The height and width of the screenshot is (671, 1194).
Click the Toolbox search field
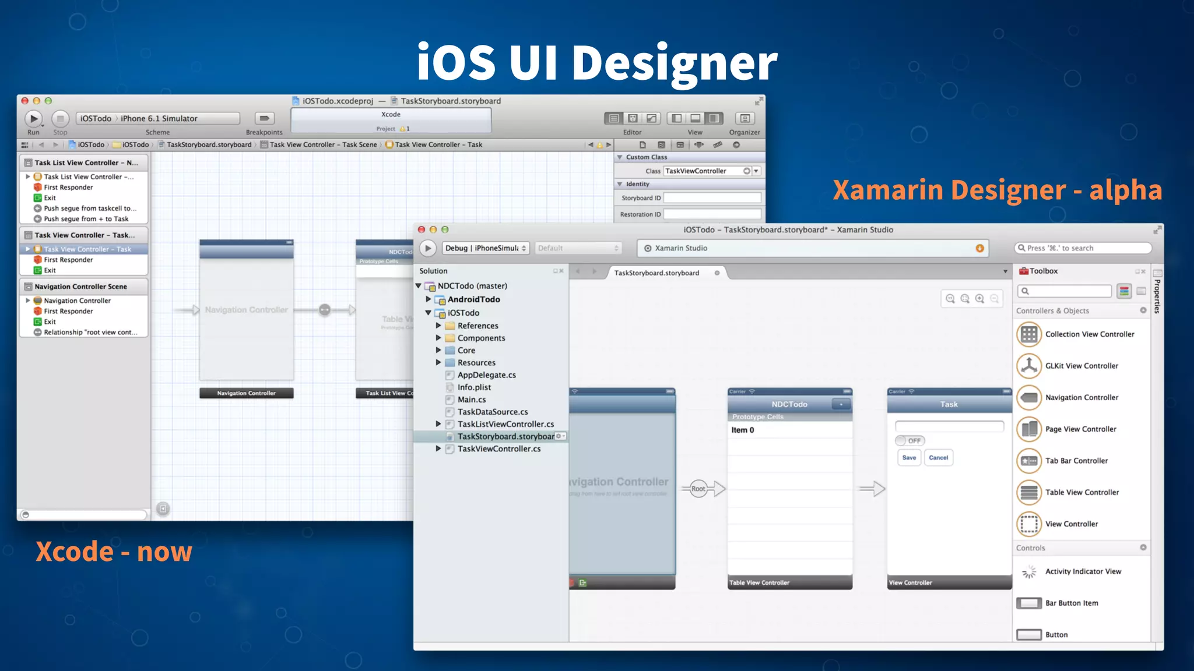[1065, 291]
